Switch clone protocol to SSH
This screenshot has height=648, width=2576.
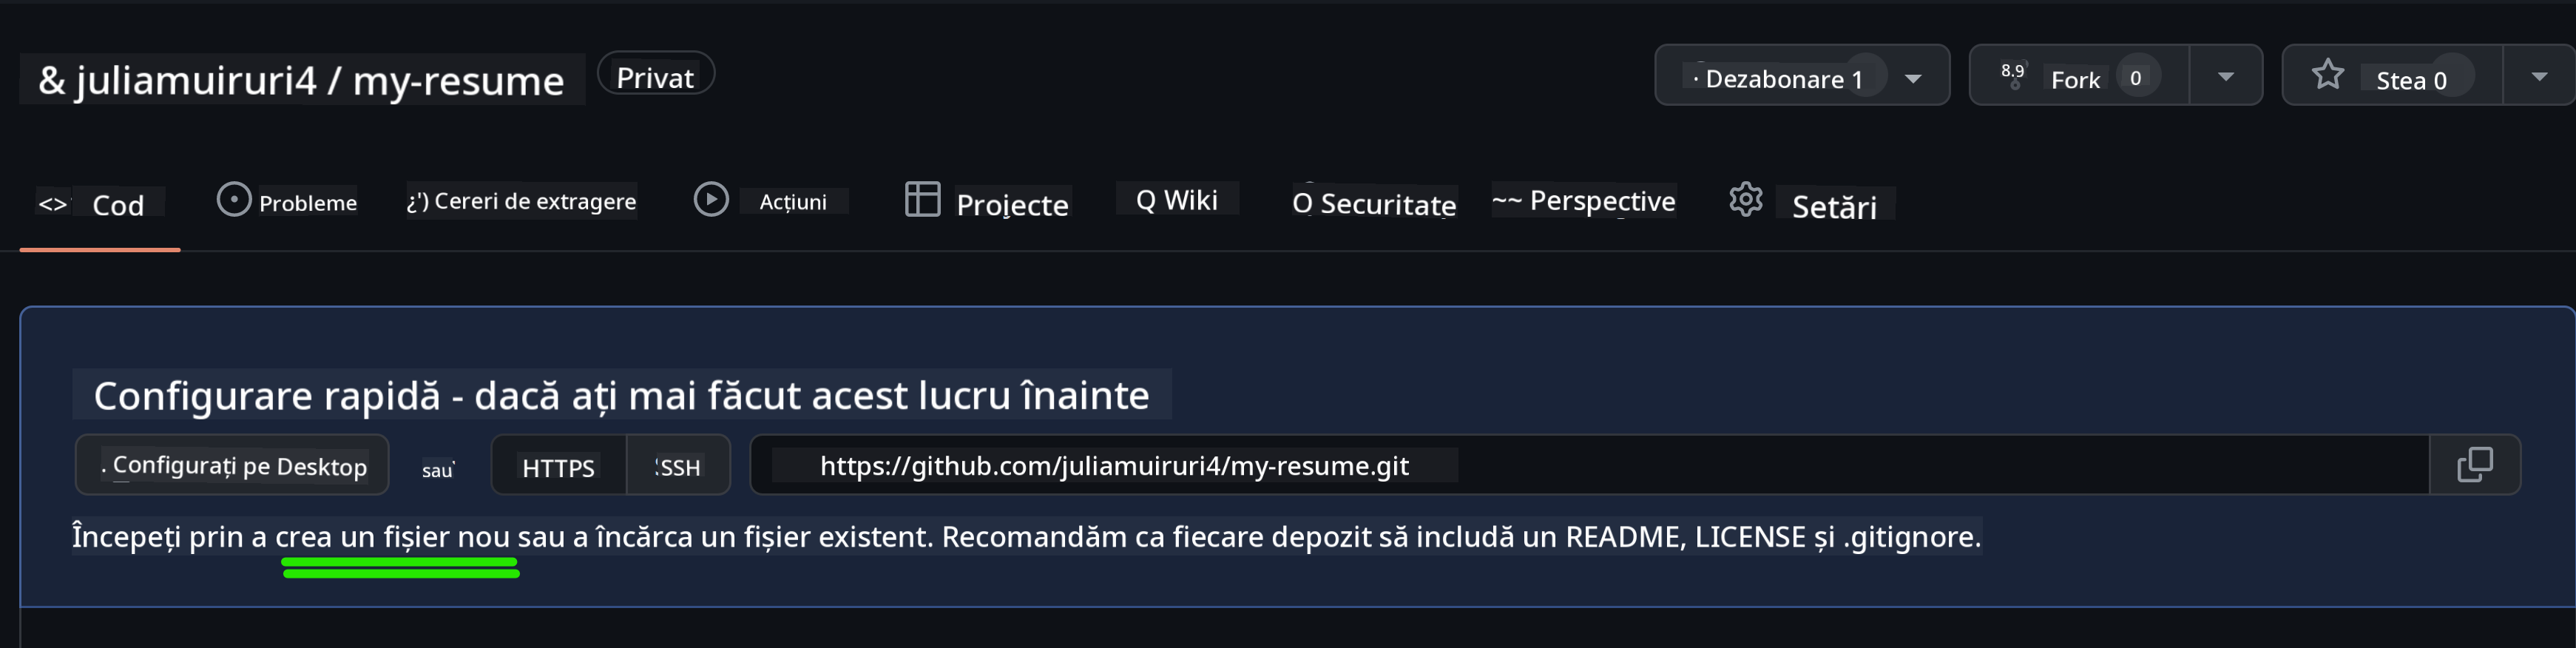coord(677,465)
